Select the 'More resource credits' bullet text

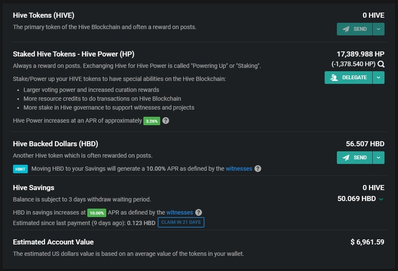(x=102, y=99)
